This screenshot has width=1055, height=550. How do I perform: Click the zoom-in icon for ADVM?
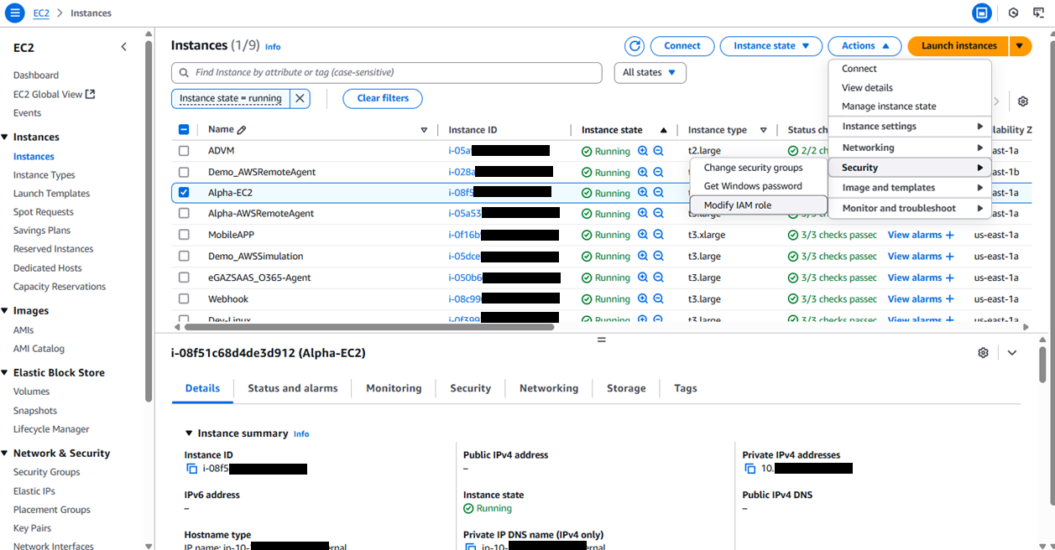[x=643, y=151]
